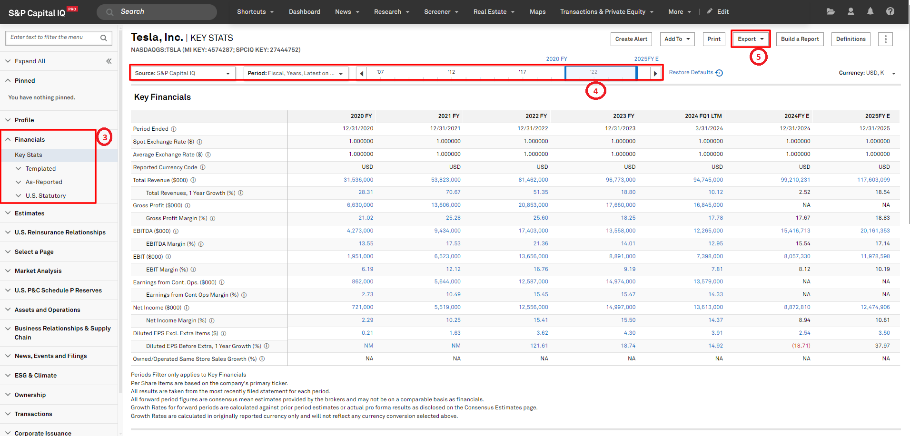Click the Create Alert button

tap(631, 39)
